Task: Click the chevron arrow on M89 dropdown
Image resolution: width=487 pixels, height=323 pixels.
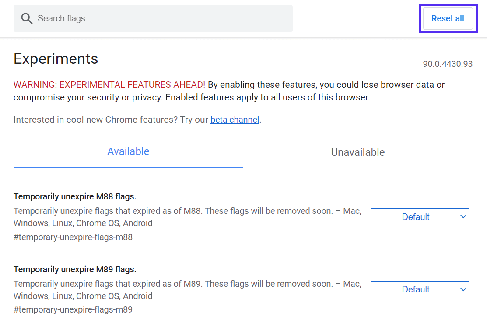Action: (x=463, y=289)
